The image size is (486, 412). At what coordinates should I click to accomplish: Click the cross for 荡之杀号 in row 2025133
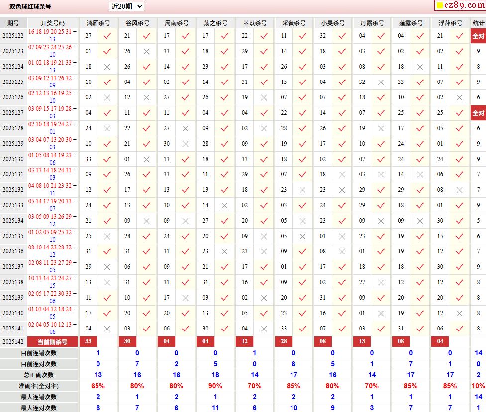point(224,205)
